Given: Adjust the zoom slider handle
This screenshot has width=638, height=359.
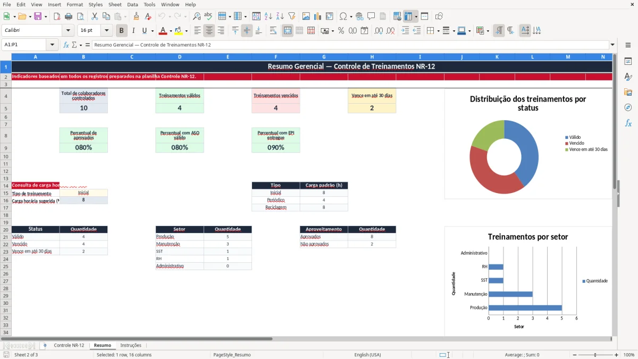Looking at the screenshot, I should coord(595,355).
